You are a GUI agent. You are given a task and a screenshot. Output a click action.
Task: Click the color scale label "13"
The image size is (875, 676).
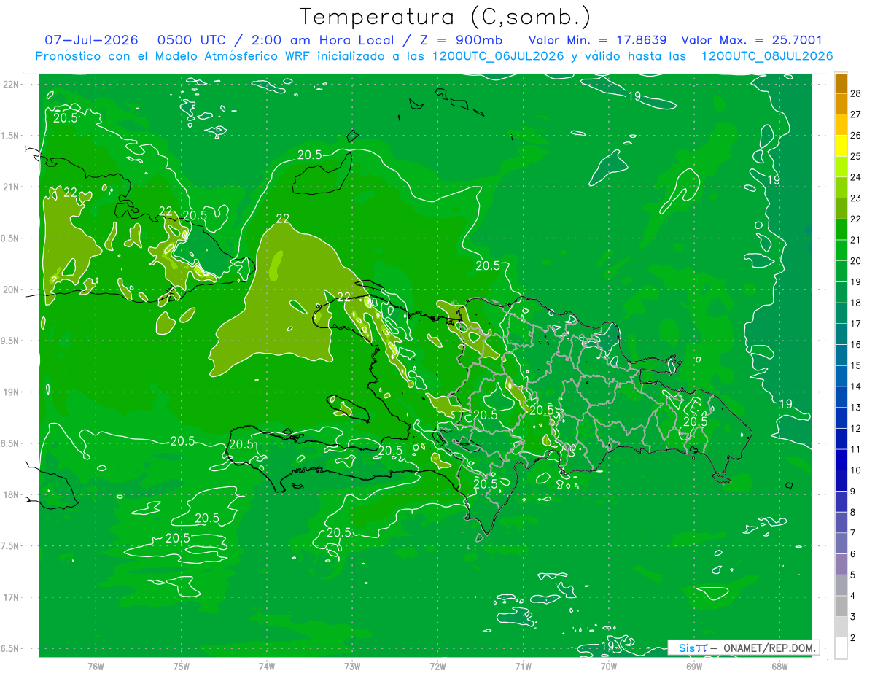tap(857, 407)
